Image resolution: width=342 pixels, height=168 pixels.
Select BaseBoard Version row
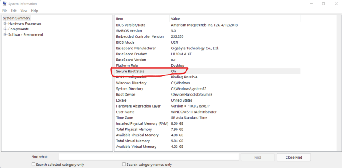point(207,60)
